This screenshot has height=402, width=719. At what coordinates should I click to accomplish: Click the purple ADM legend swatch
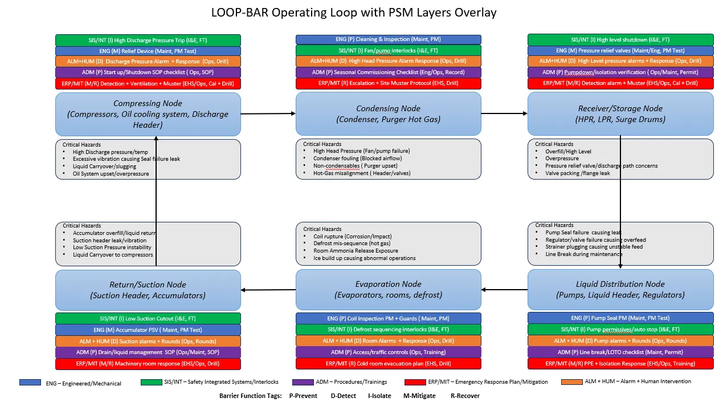[x=303, y=383]
